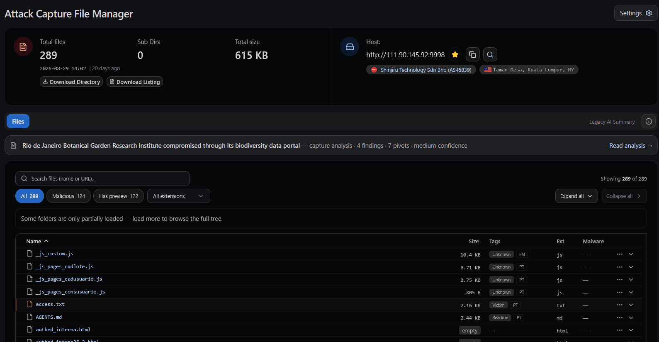Expand the _js_pages_cadlote.js row chevron
Screen dimensions: 659x342
coord(631,267)
